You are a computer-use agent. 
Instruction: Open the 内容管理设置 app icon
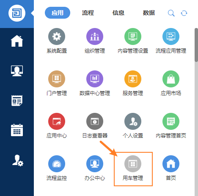click(x=133, y=36)
